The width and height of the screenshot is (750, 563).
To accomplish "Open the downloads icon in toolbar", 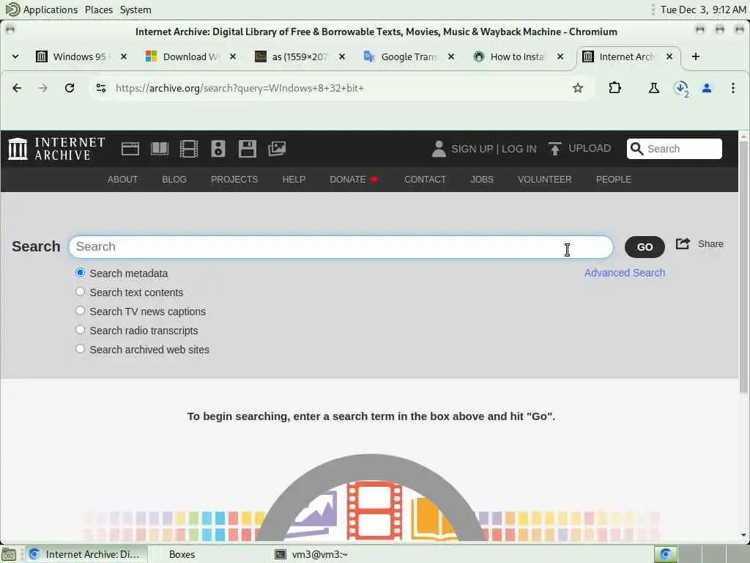I will point(681,89).
